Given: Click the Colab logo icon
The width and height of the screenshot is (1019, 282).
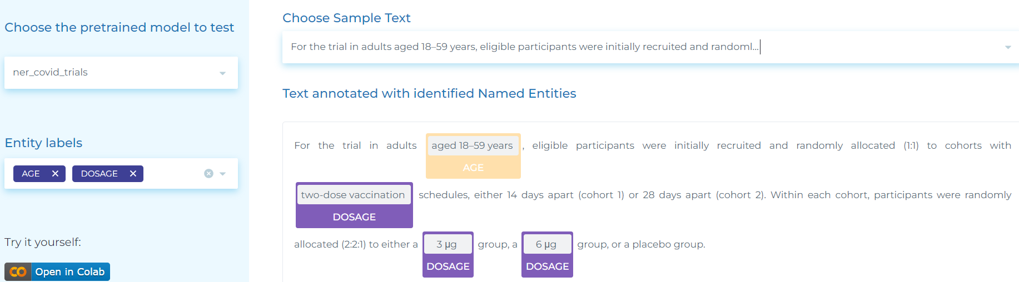Looking at the screenshot, I should pos(18,272).
